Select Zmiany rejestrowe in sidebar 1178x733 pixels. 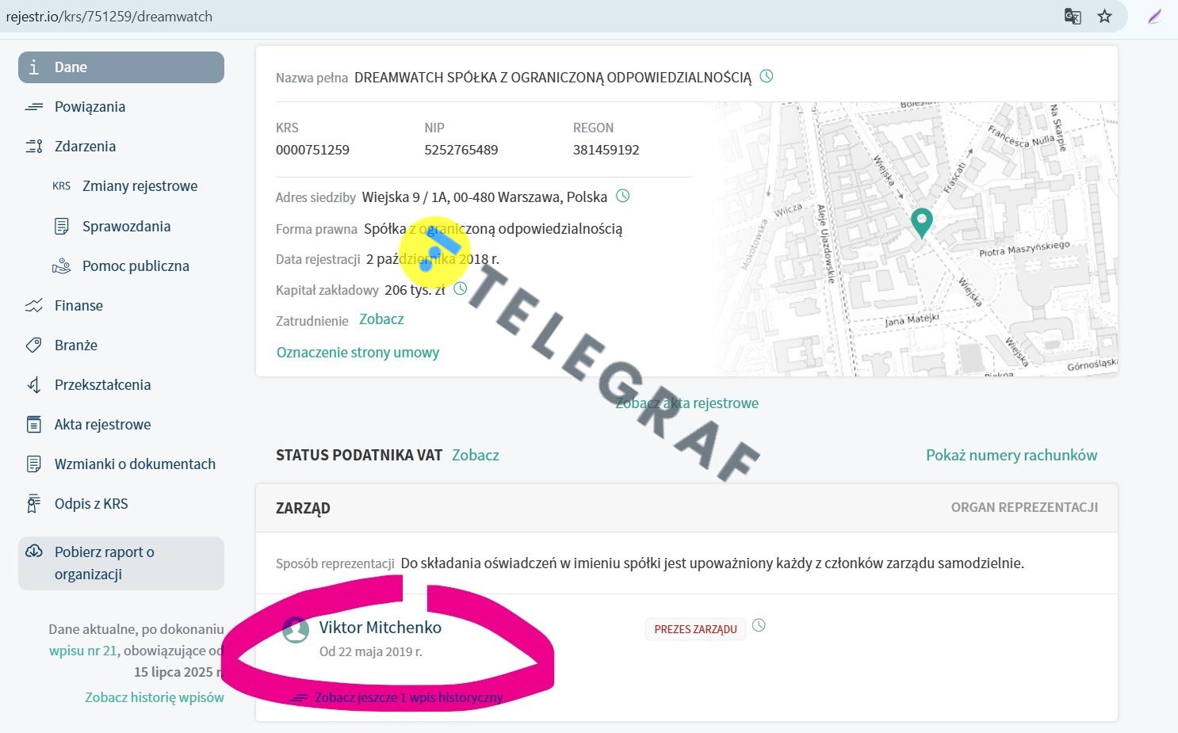click(140, 186)
